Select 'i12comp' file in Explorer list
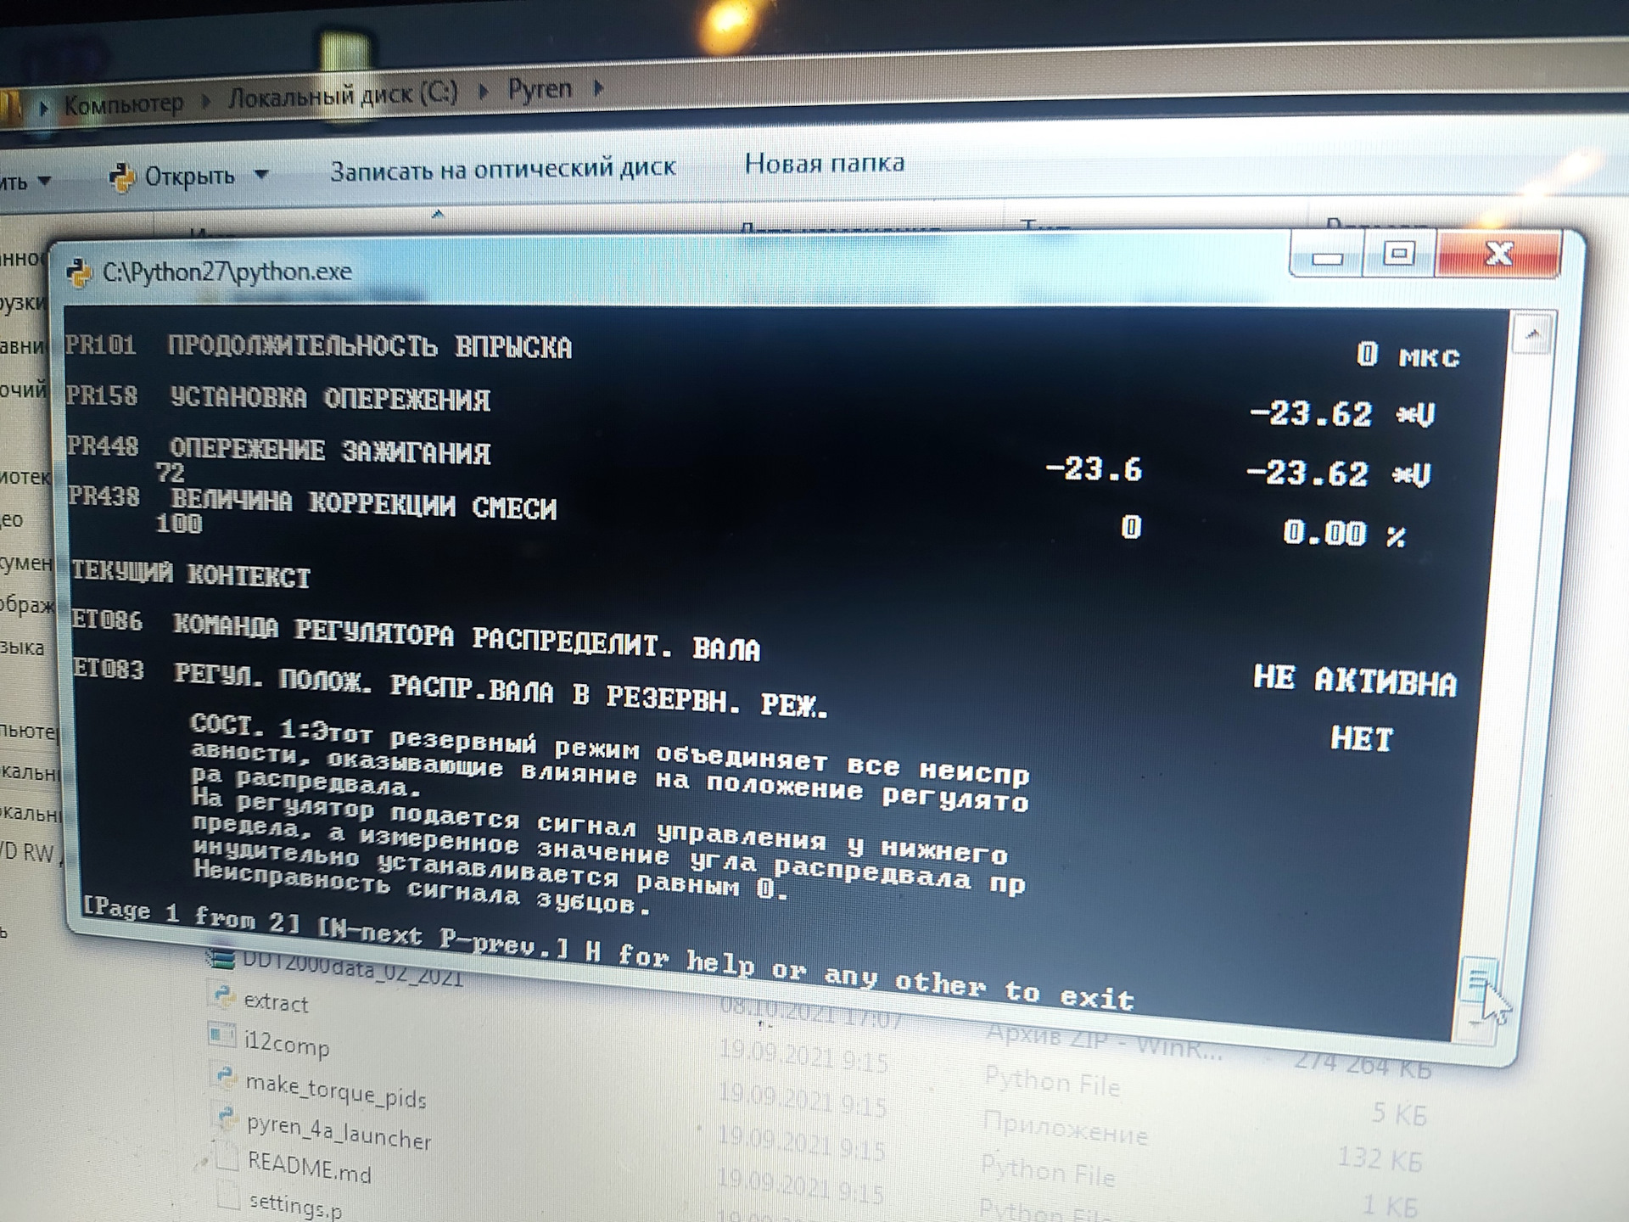The height and width of the screenshot is (1222, 1629). [x=286, y=1043]
